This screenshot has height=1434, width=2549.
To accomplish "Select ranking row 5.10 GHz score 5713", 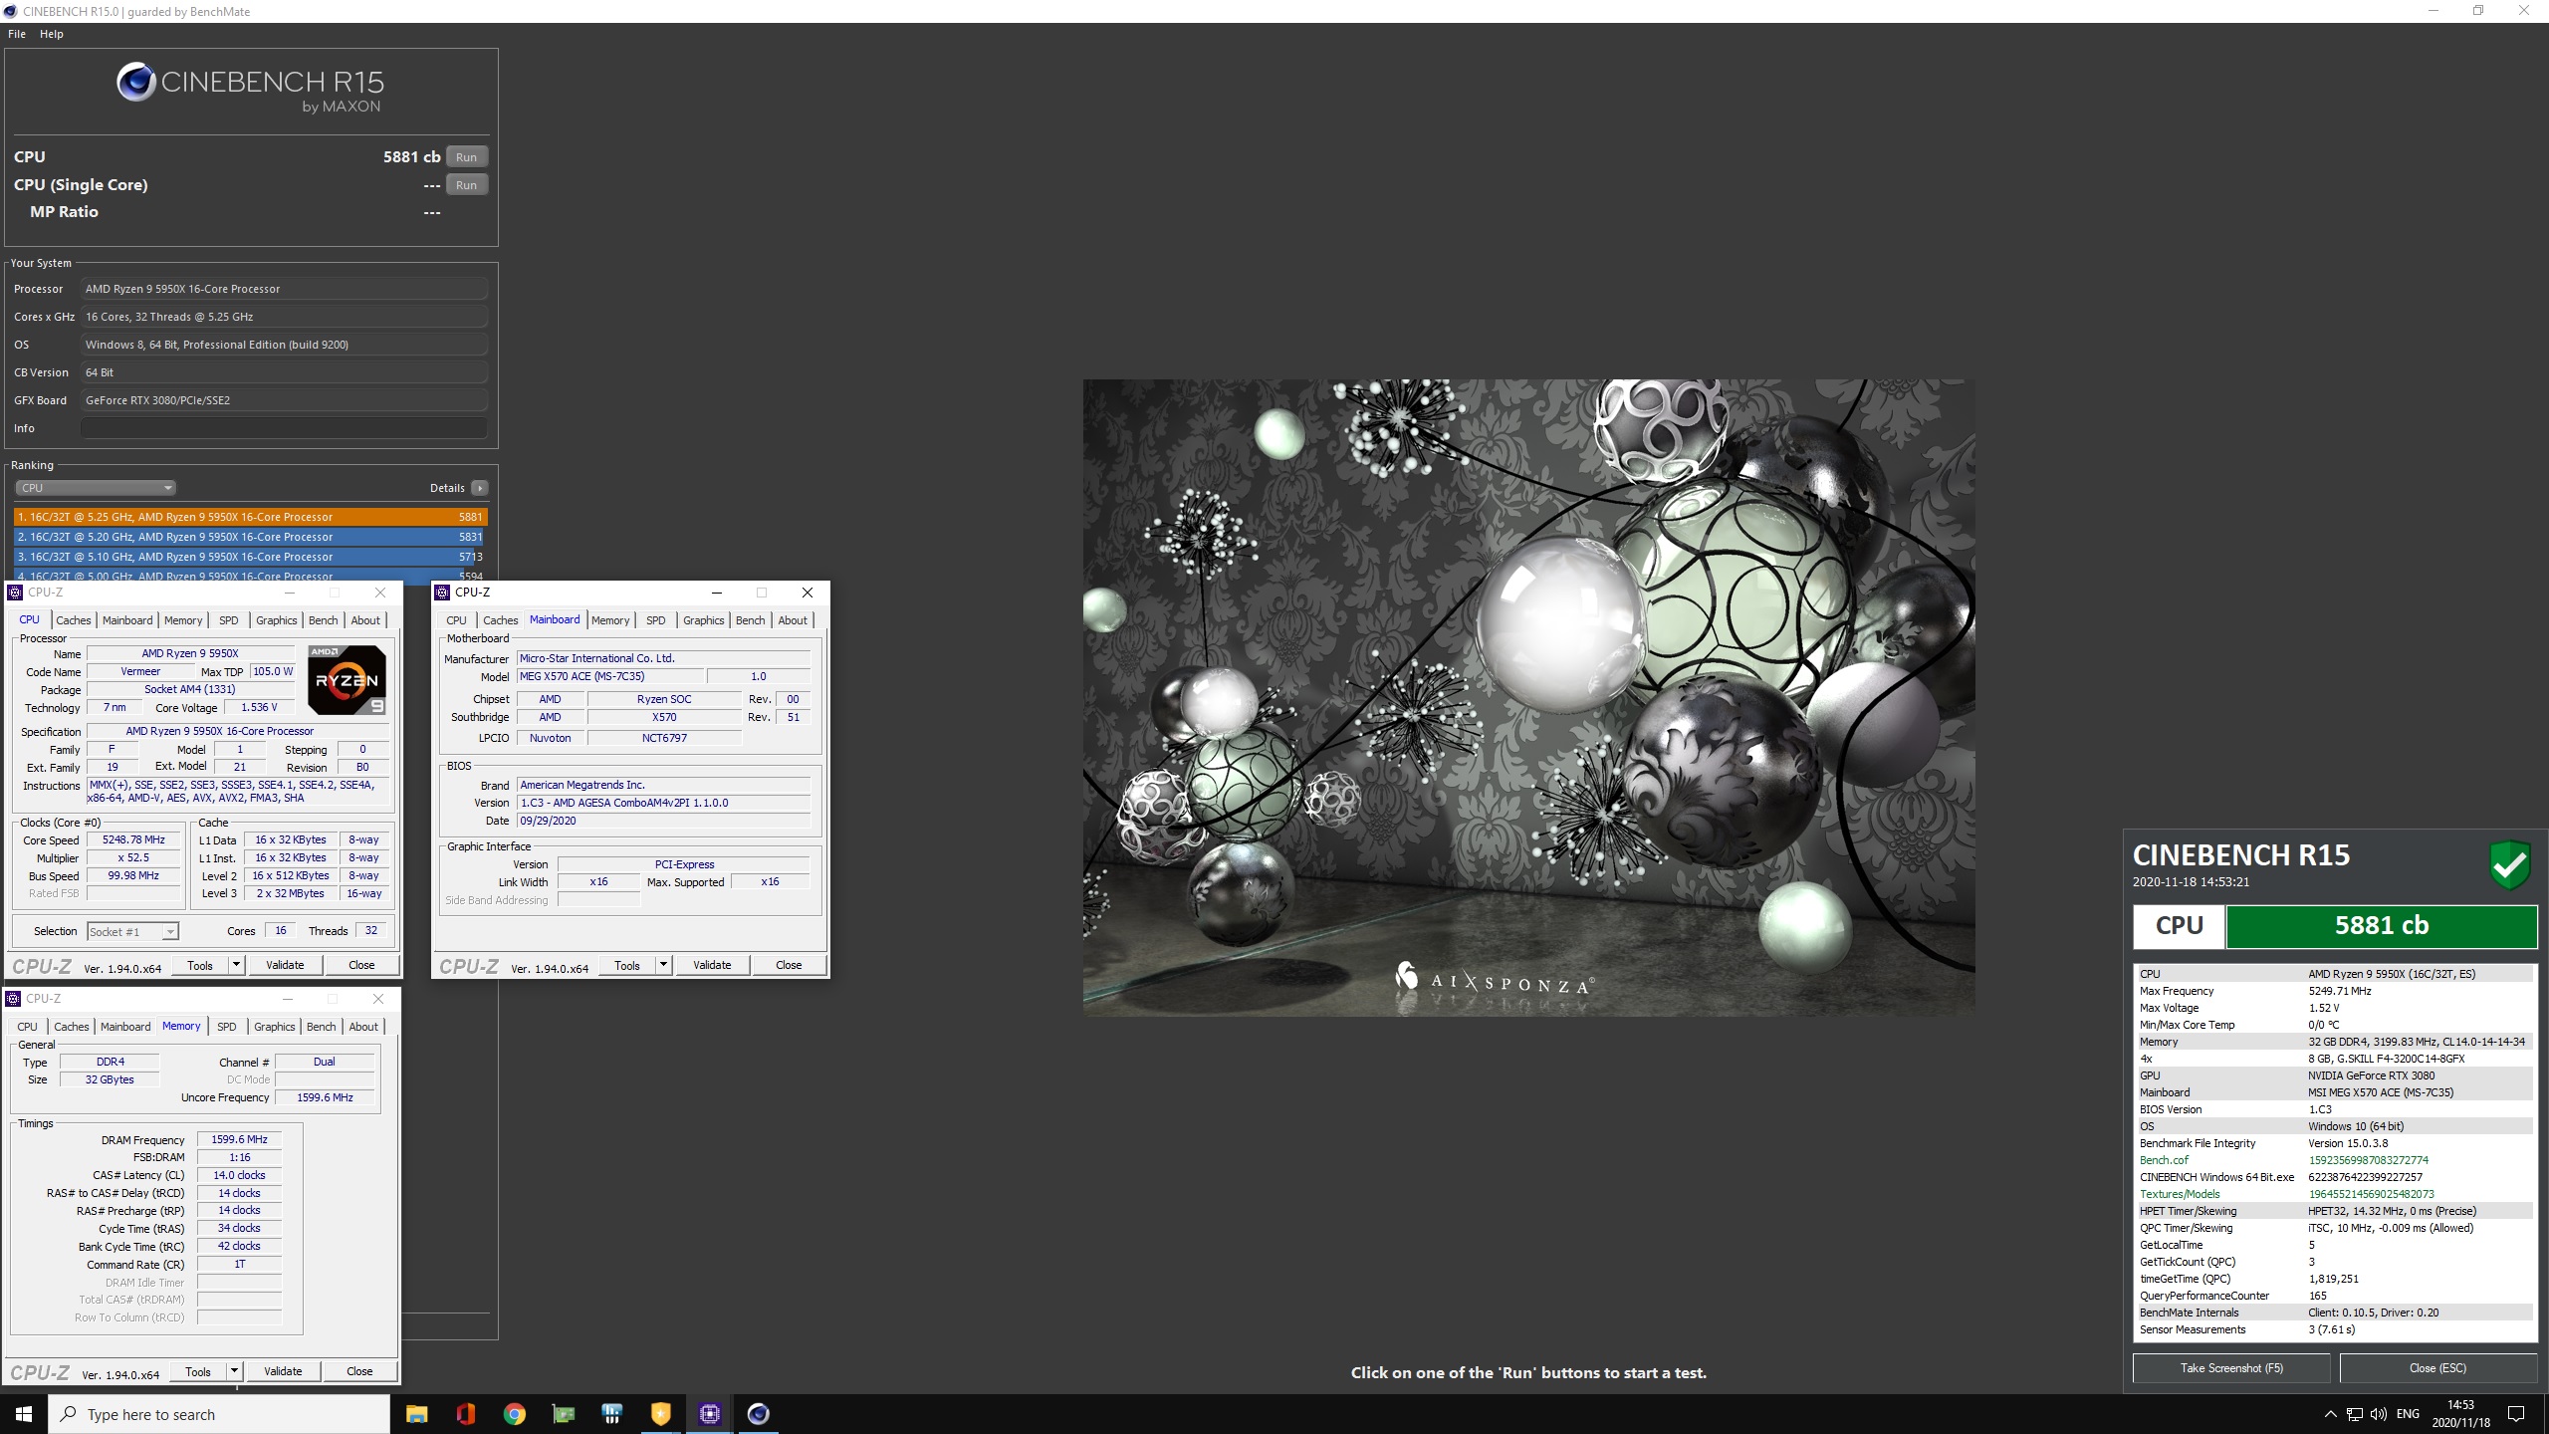I will pos(251,557).
